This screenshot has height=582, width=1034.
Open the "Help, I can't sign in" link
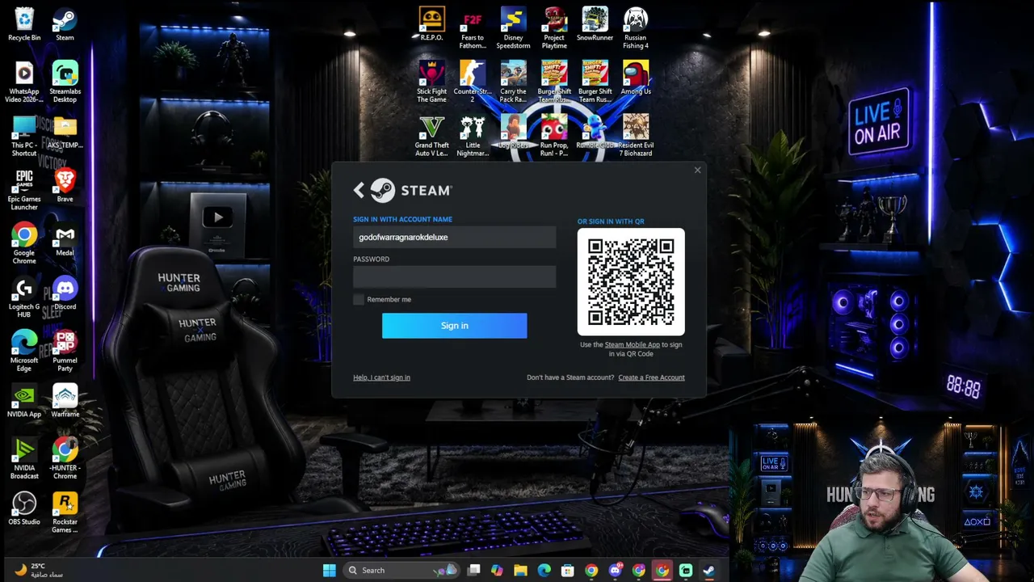point(381,377)
